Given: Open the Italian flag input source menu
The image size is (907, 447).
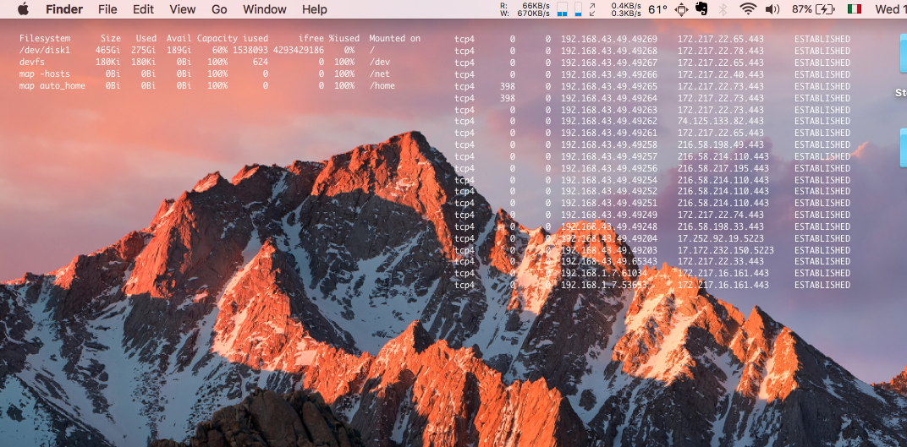Looking at the screenshot, I should pos(855,9).
